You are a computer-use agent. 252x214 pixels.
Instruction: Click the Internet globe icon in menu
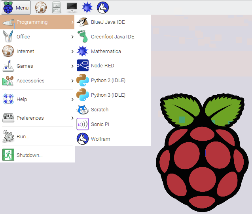click(x=8, y=51)
